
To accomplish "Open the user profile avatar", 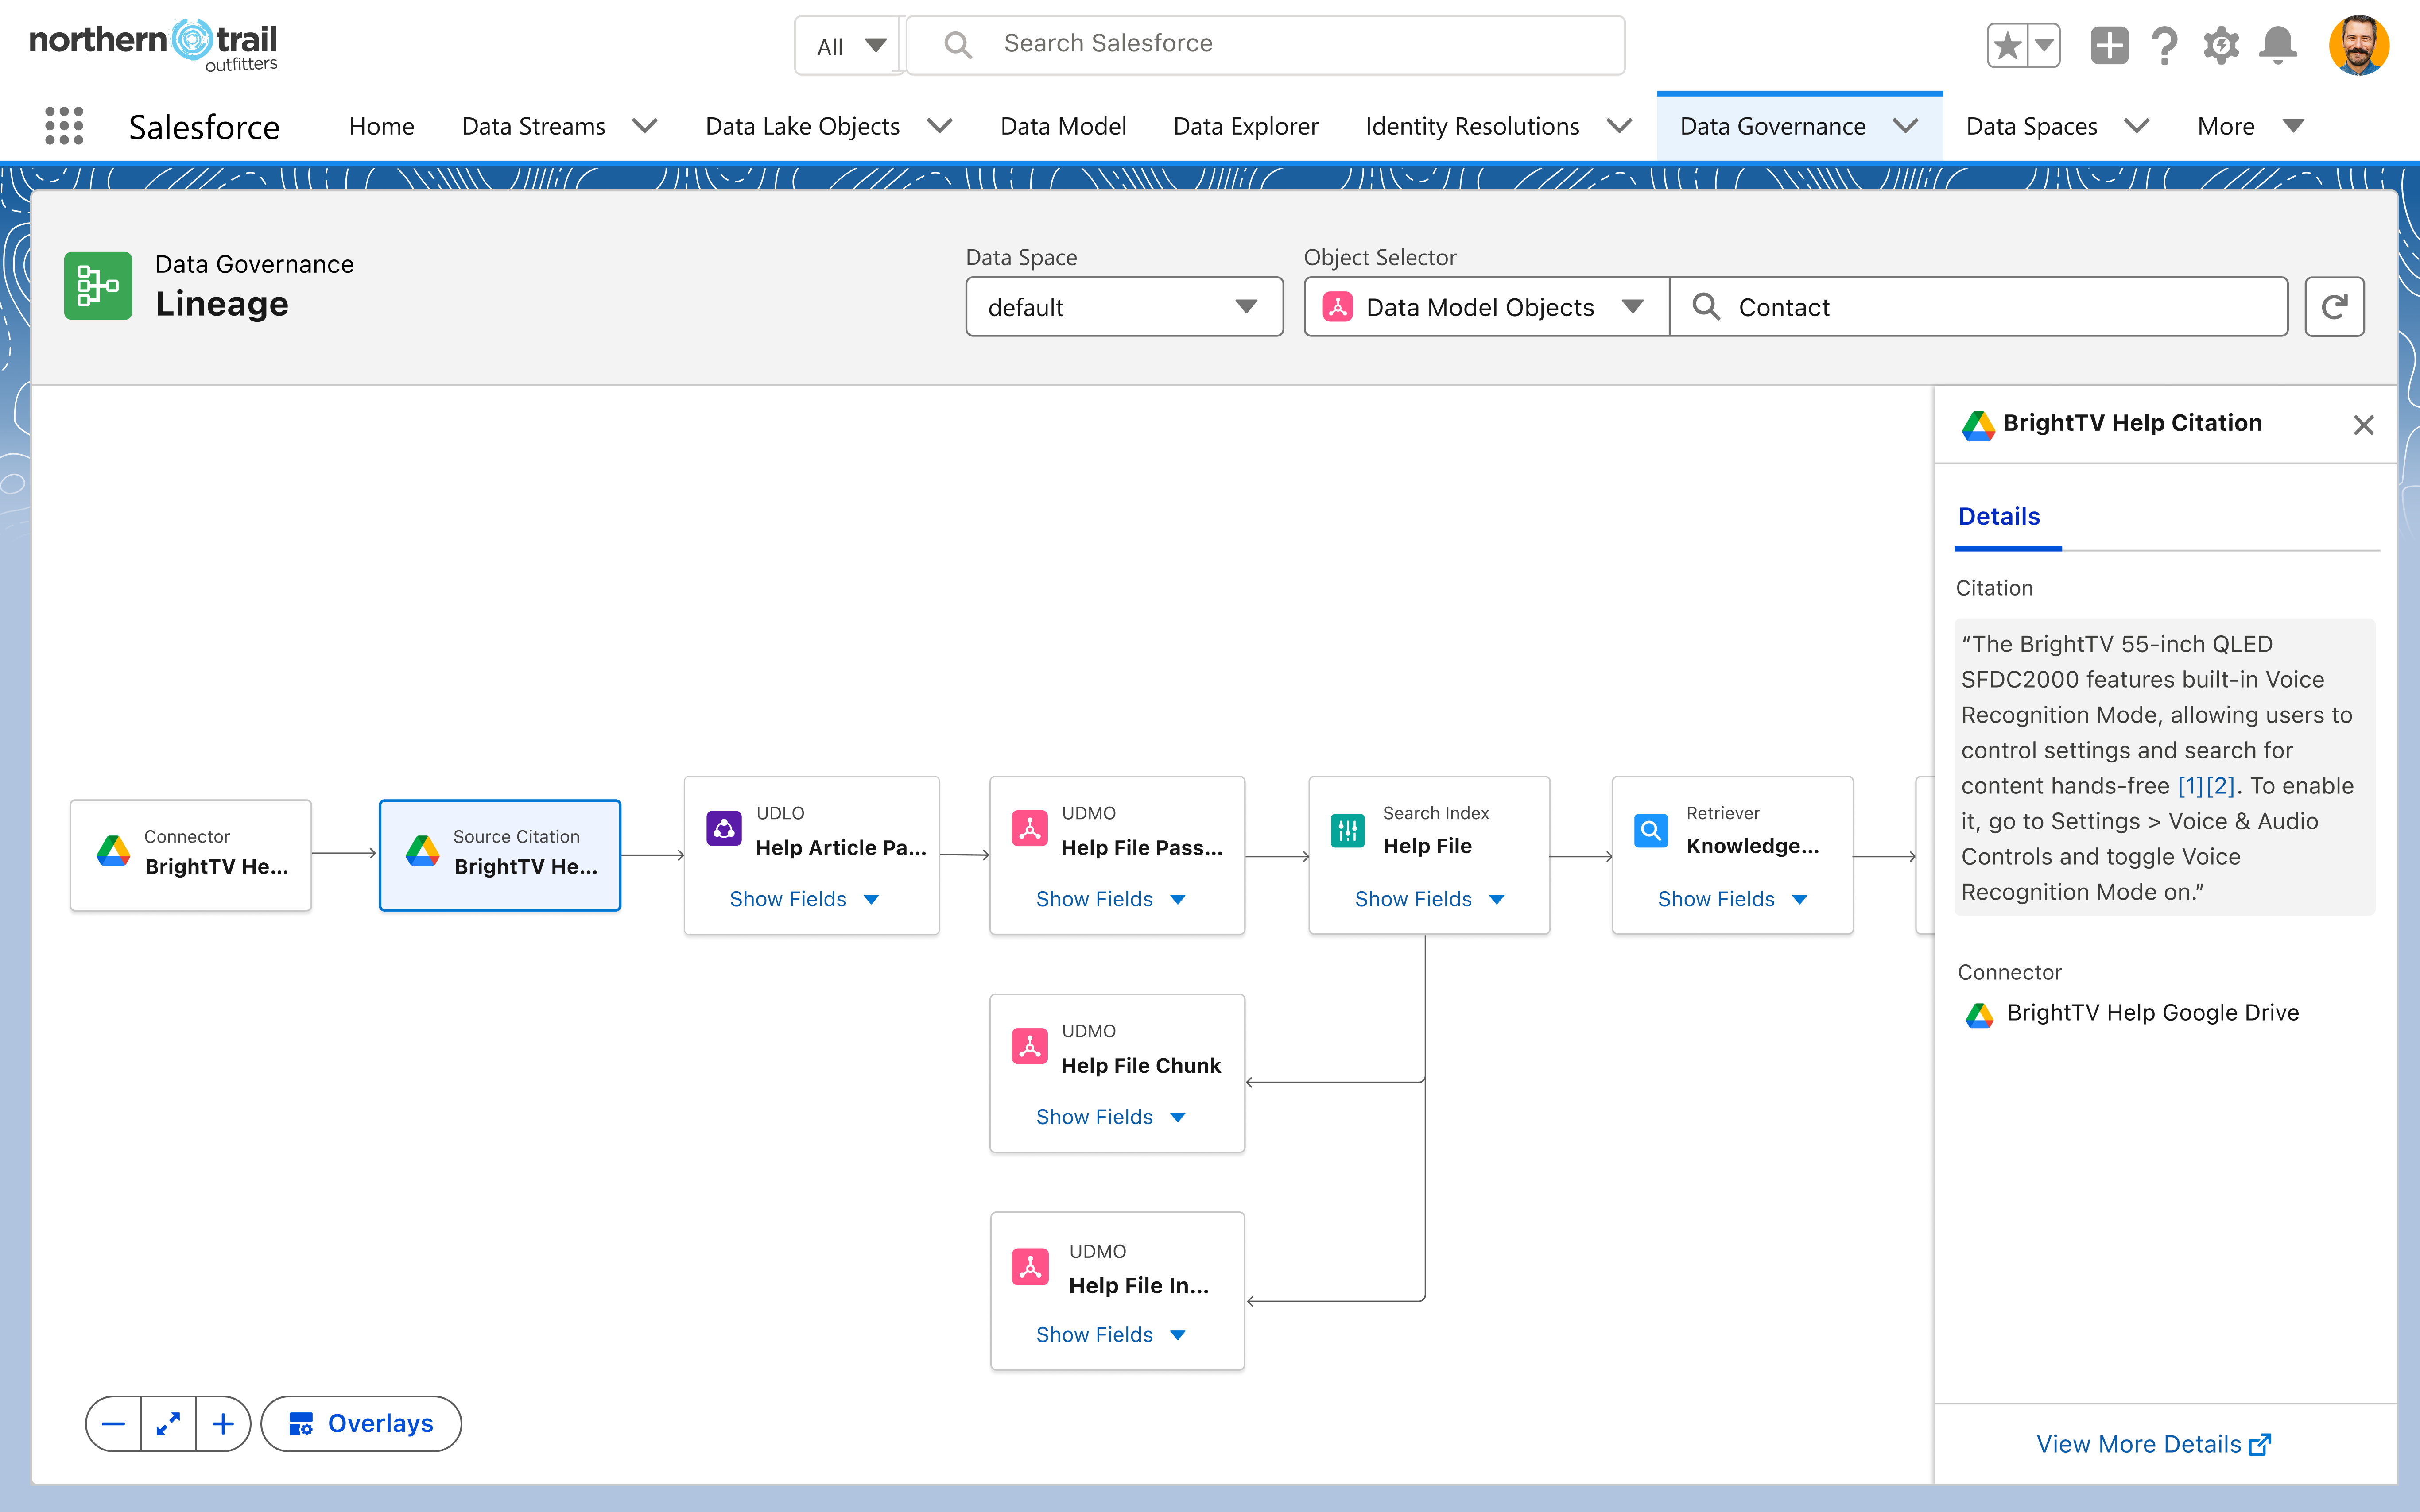I will pyautogui.click(x=2359, y=45).
